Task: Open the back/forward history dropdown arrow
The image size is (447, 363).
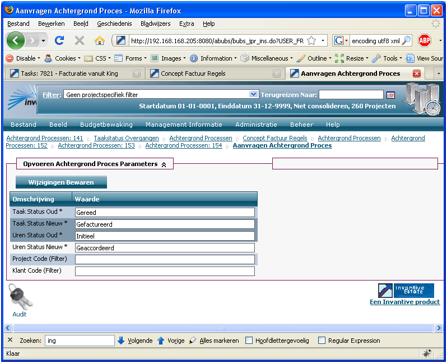Action: coord(43,41)
